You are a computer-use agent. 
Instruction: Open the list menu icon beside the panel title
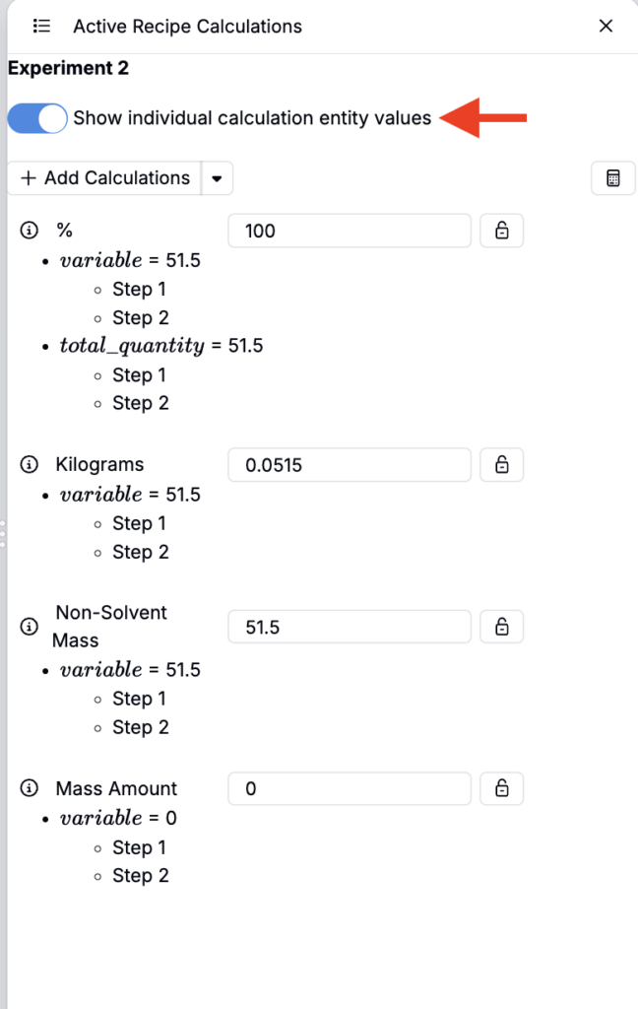coord(41,26)
